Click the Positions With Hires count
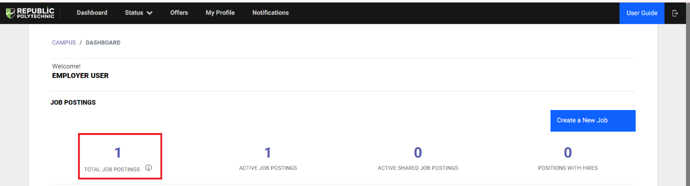This screenshot has width=690, height=186. [568, 152]
